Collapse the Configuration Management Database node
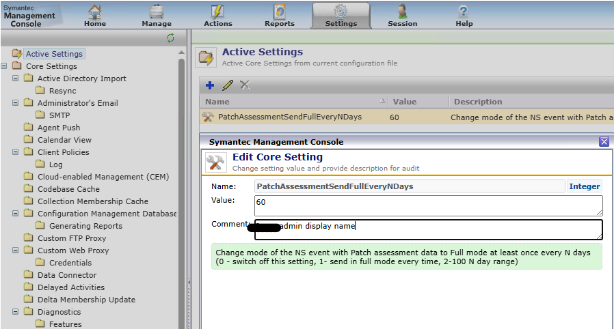614x329 pixels. click(15, 214)
